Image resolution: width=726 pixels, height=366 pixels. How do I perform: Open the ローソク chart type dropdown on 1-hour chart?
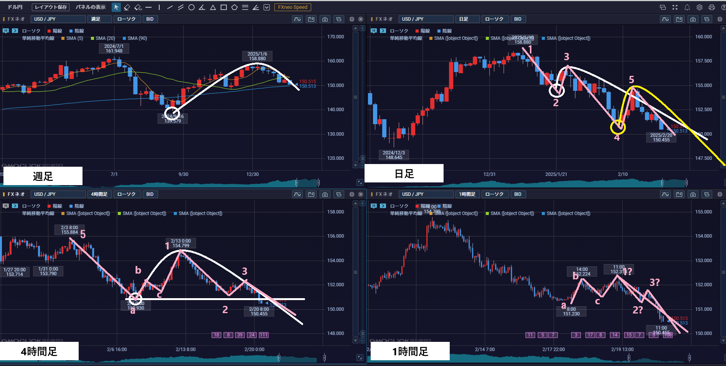click(x=495, y=194)
